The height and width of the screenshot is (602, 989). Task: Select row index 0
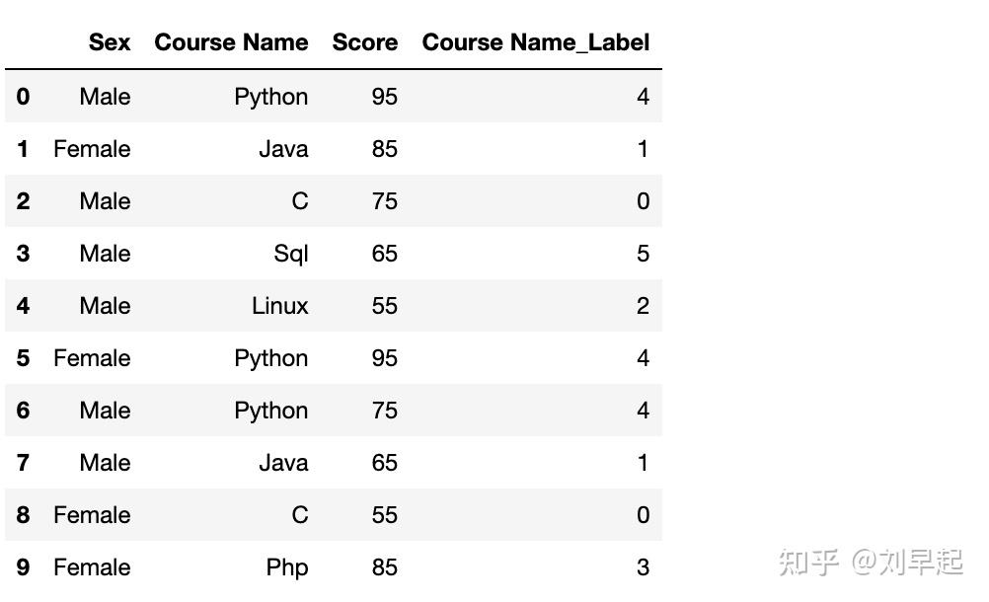point(23,97)
